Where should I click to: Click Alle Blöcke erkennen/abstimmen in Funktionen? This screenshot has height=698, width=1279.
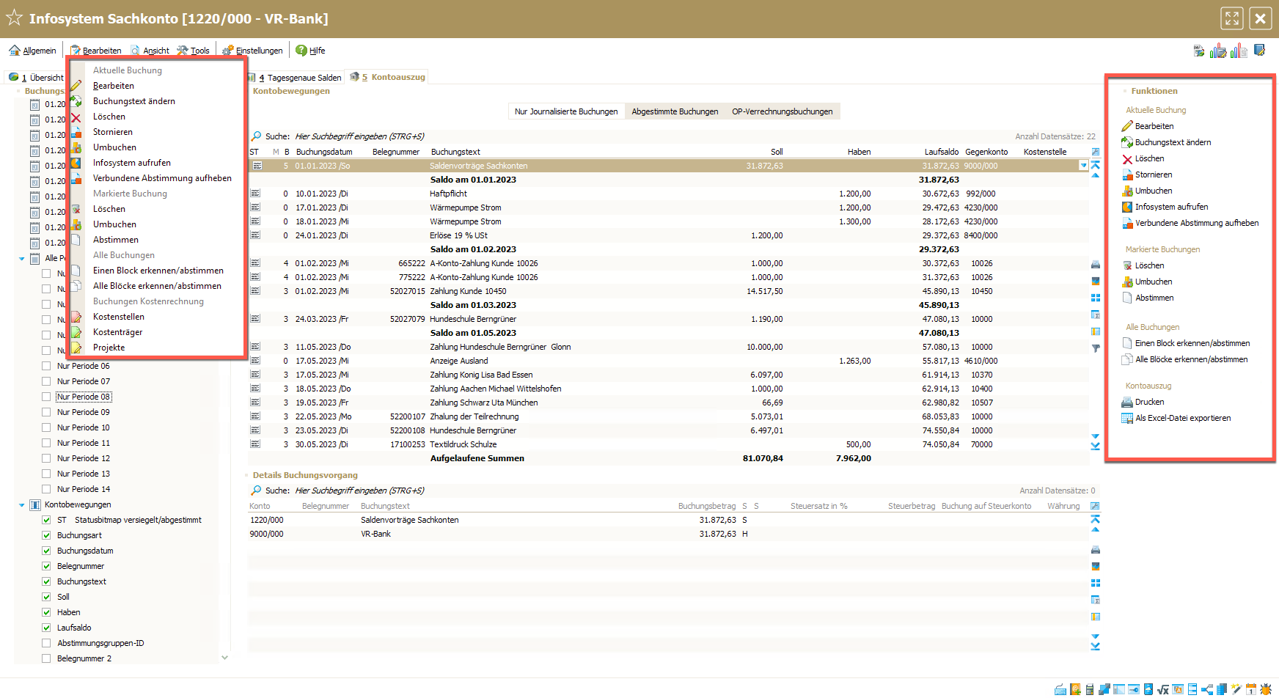pyautogui.click(x=1191, y=360)
